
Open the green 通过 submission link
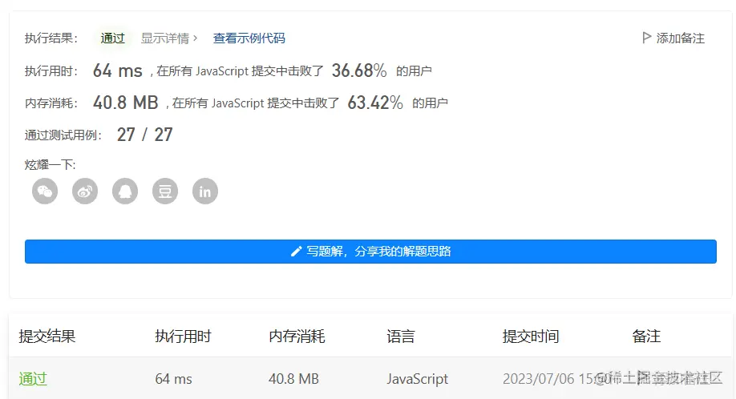click(x=33, y=378)
